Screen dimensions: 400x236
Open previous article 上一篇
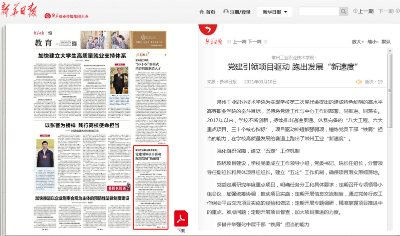tap(240, 42)
